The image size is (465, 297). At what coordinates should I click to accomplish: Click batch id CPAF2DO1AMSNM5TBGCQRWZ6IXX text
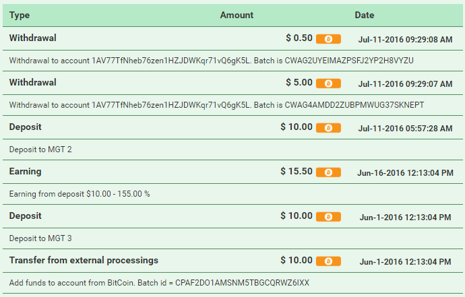click(x=242, y=283)
